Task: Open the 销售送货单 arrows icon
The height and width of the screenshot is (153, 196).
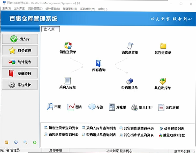Action: click(68, 45)
